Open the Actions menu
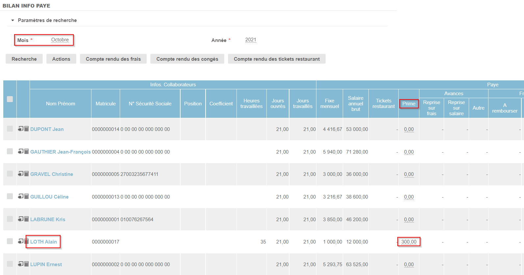The height and width of the screenshot is (275, 524). coord(61,59)
